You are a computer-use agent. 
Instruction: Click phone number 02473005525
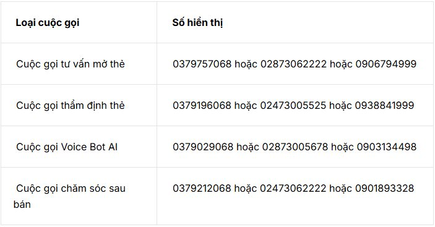(293, 105)
